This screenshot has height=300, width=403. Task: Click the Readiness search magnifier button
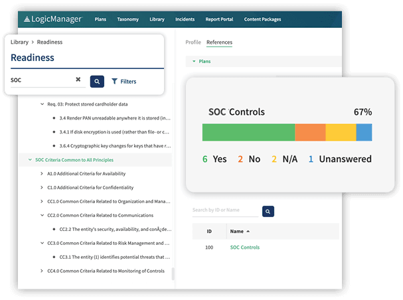click(97, 82)
